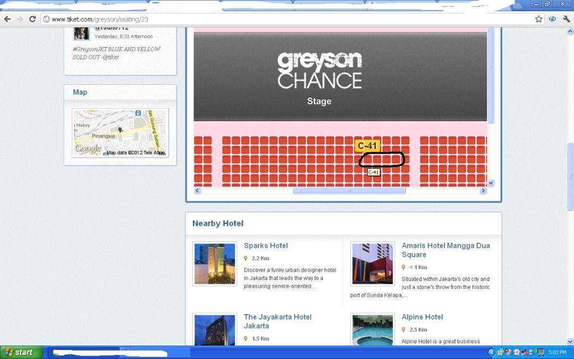Open The Jayakarta Hotel Jakarta link
This screenshot has width=574, height=359.
tap(277, 321)
